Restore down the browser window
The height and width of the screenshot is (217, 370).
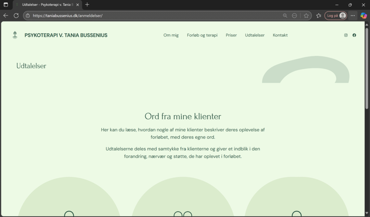point(350,5)
